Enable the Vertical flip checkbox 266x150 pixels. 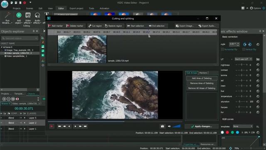[244, 50]
